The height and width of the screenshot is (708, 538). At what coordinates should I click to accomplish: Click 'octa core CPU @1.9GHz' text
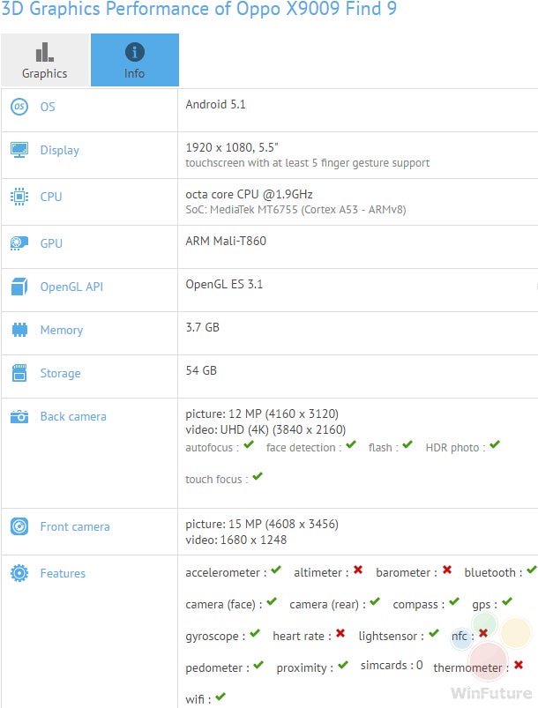(x=249, y=194)
